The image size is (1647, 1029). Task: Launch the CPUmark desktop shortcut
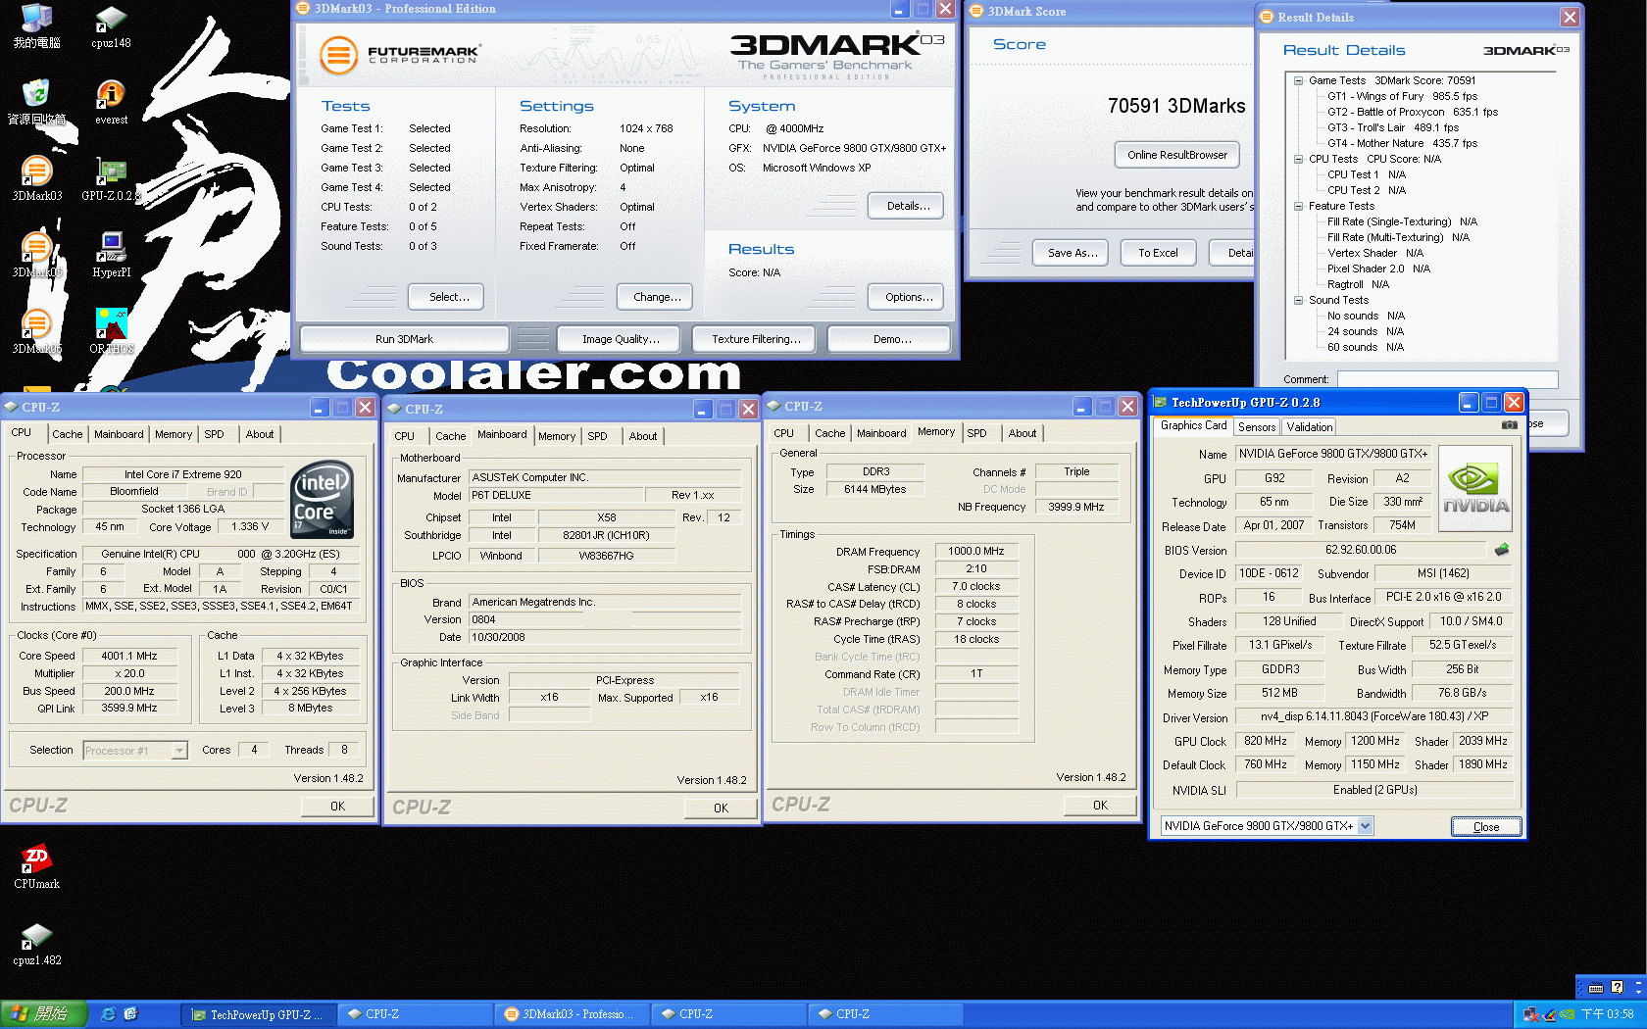click(36, 866)
